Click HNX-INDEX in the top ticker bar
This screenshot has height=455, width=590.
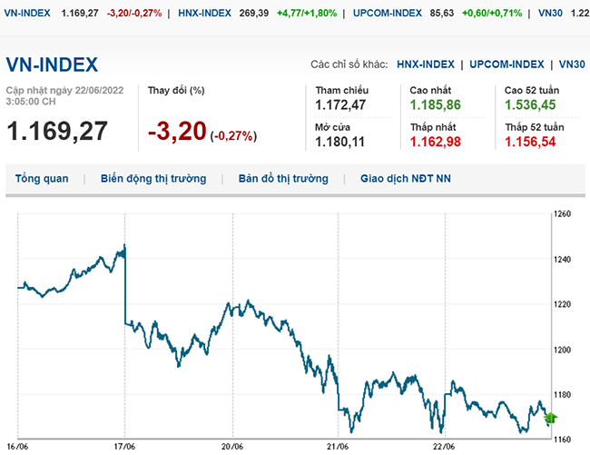click(x=204, y=14)
